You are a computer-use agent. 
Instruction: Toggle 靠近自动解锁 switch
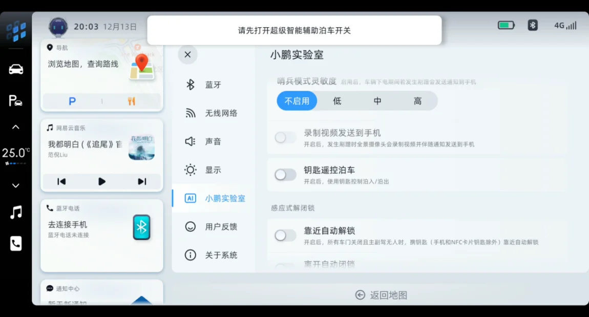point(285,236)
